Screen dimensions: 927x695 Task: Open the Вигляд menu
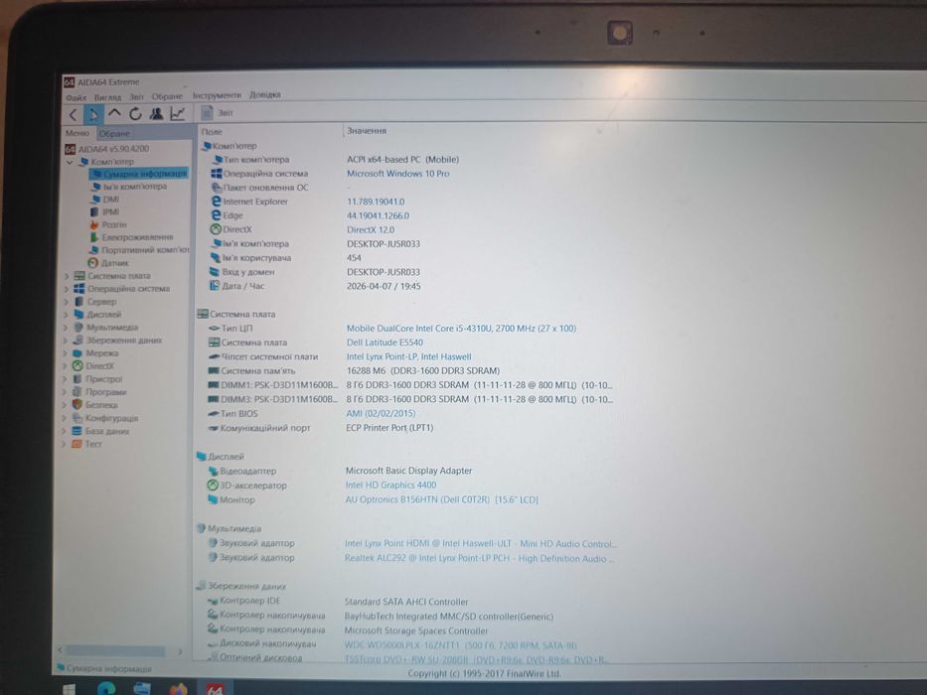click(x=107, y=97)
